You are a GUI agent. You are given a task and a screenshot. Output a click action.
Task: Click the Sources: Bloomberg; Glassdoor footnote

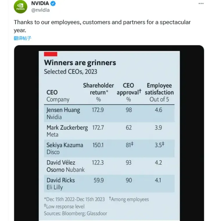point(75,213)
